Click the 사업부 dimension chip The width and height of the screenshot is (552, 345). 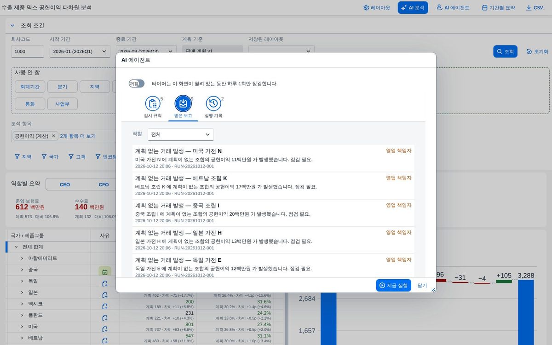pos(62,103)
